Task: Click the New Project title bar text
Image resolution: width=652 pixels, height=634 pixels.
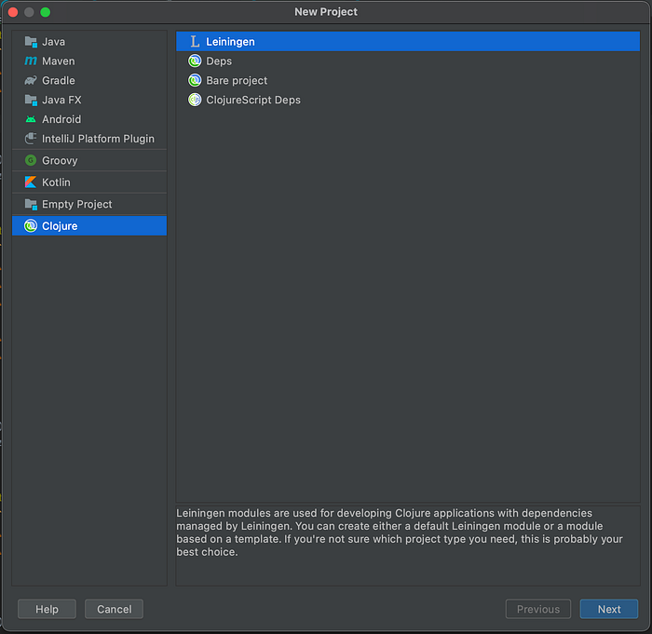Action: (x=326, y=12)
